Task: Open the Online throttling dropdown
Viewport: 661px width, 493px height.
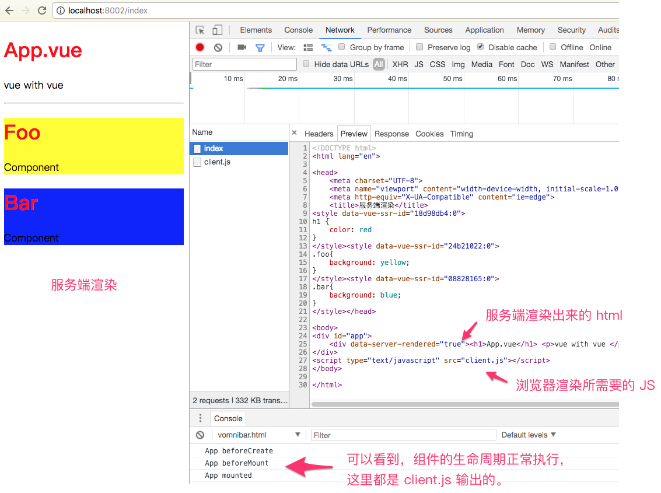Action: pyautogui.click(x=600, y=48)
